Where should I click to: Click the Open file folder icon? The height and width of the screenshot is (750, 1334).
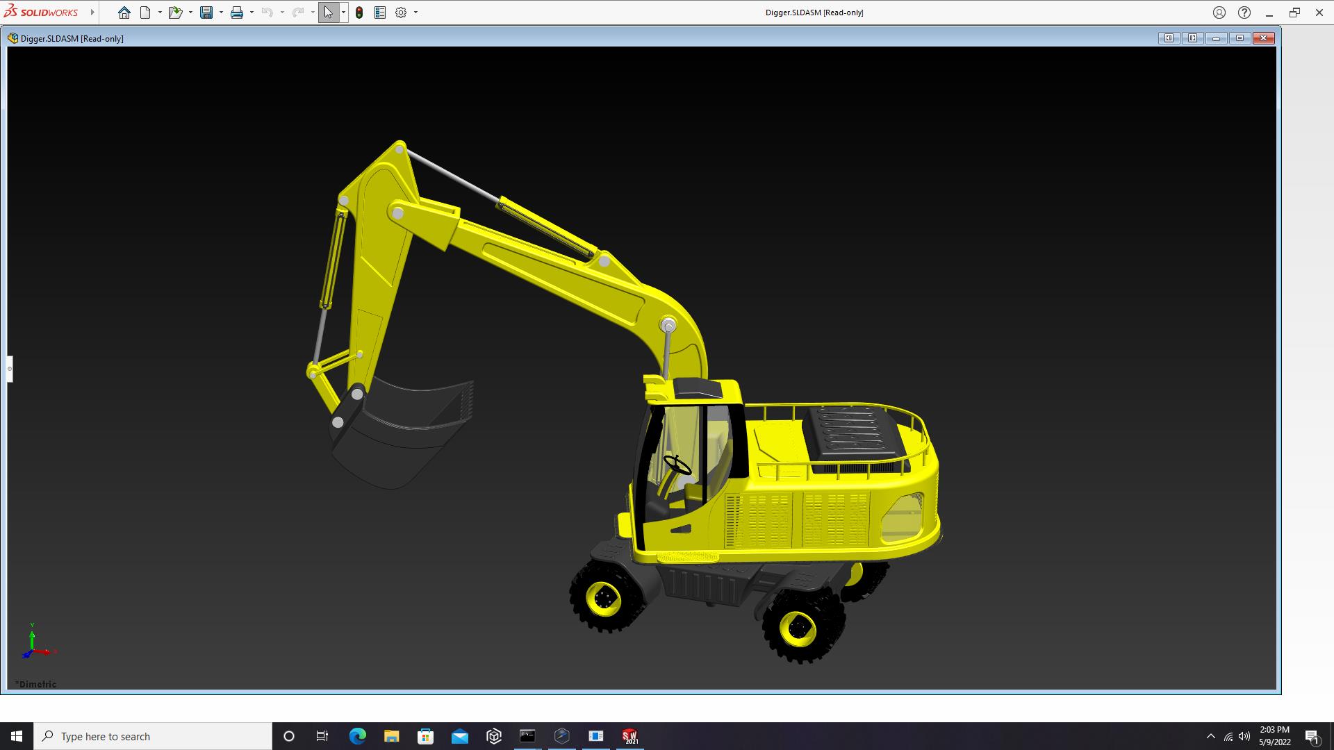[174, 12]
